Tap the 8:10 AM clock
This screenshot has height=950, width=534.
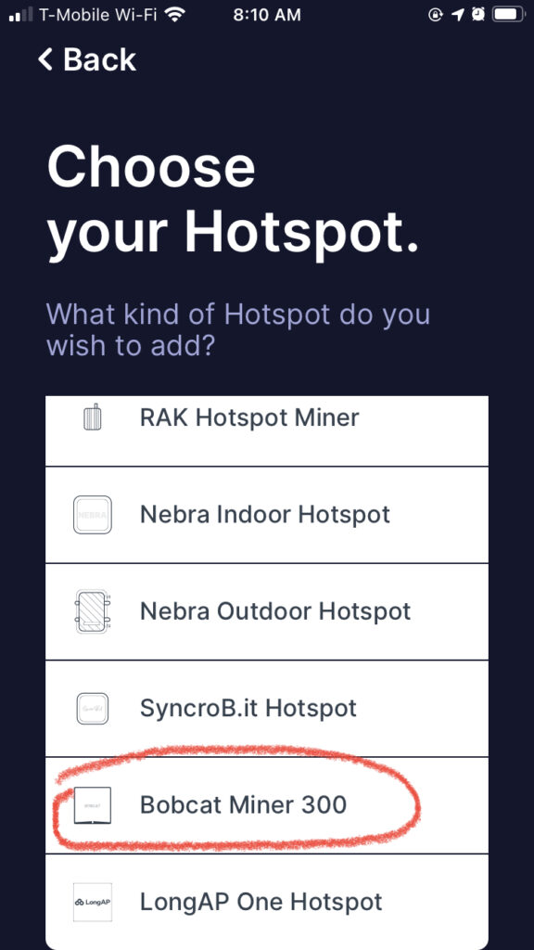coord(267,15)
